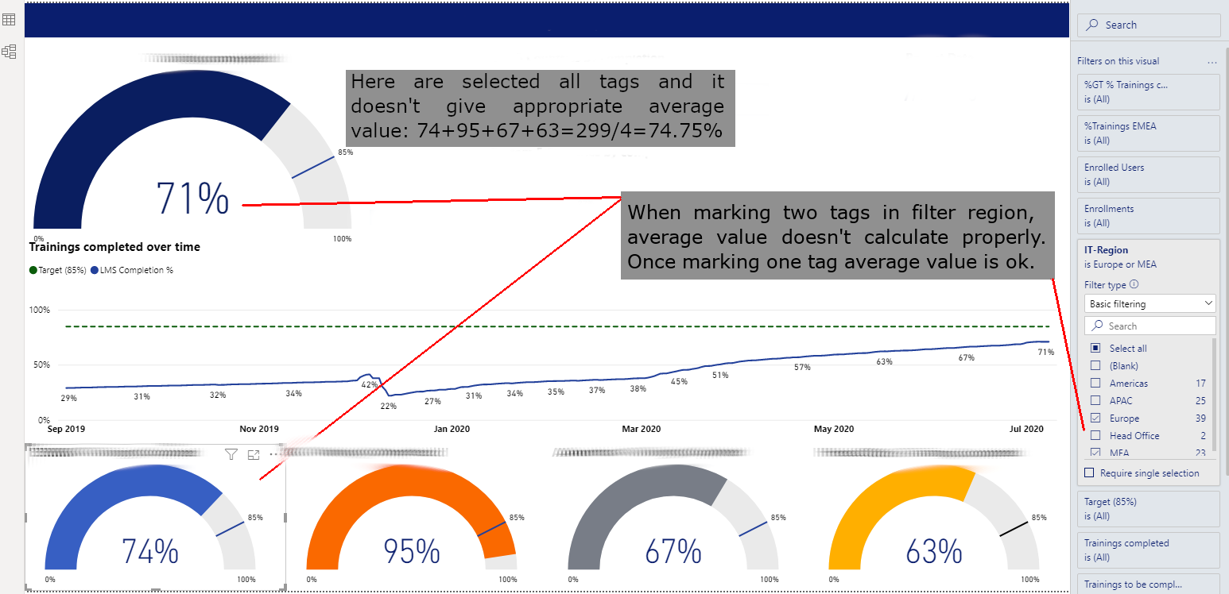This screenshot has height=594, width=1229.
Task: Open ellipsis menu beside Filters on this visual
Action: [1212, 61]
